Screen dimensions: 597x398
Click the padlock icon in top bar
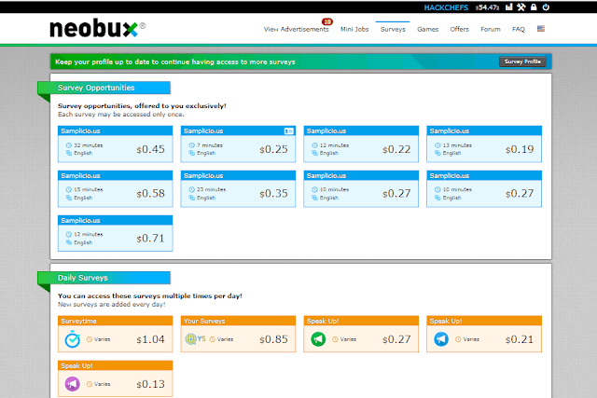pos(534,7)
